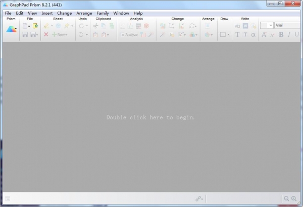The image size is (303, 207).
Task: Click the zoom out magnifier in status bar
Action: tap(286, 199)
